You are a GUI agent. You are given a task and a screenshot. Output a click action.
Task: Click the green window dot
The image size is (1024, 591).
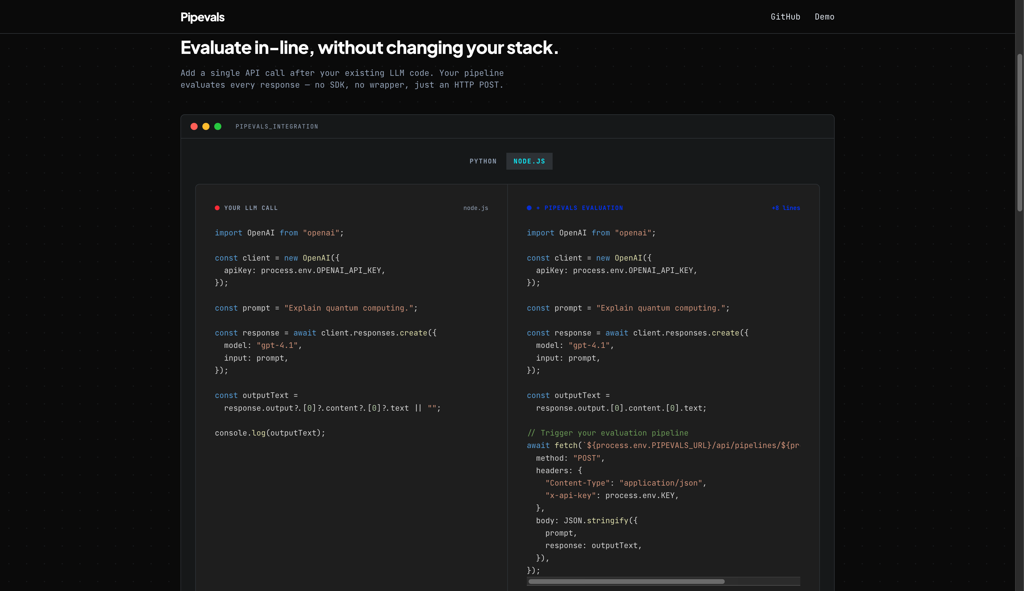pyautogui.click(x=218, y=127)
